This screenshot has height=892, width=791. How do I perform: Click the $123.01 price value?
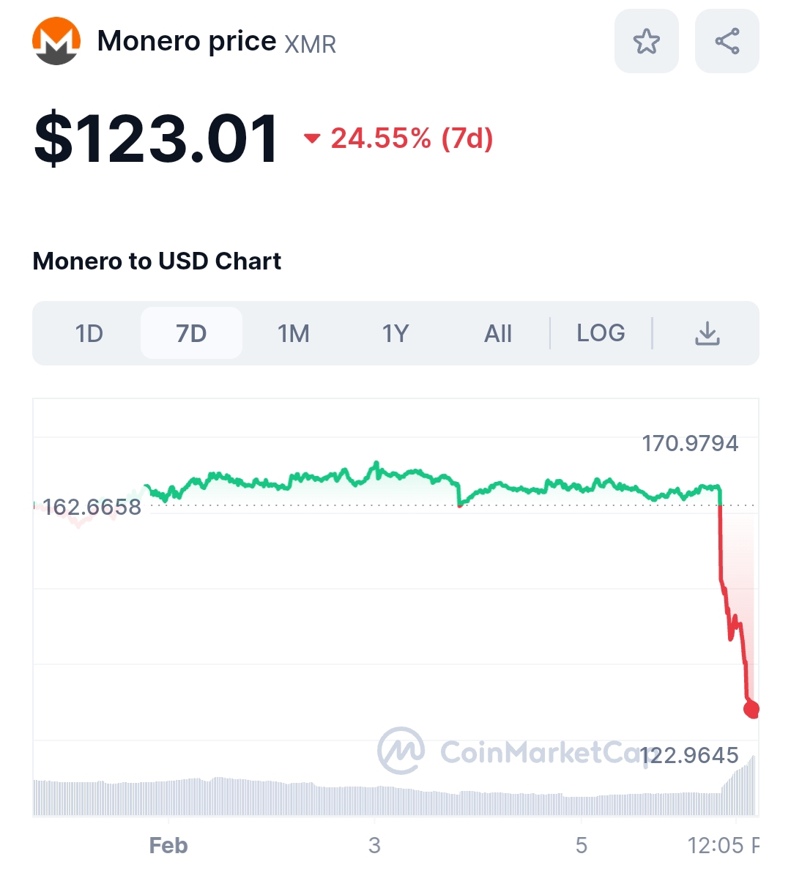pos(156,138)
